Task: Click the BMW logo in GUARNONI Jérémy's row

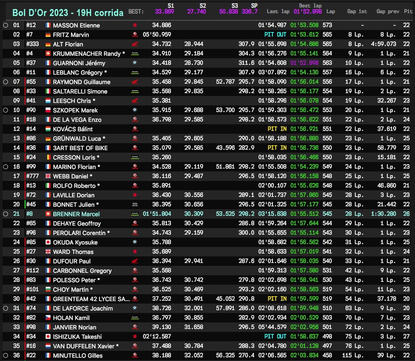Action: 135,63
